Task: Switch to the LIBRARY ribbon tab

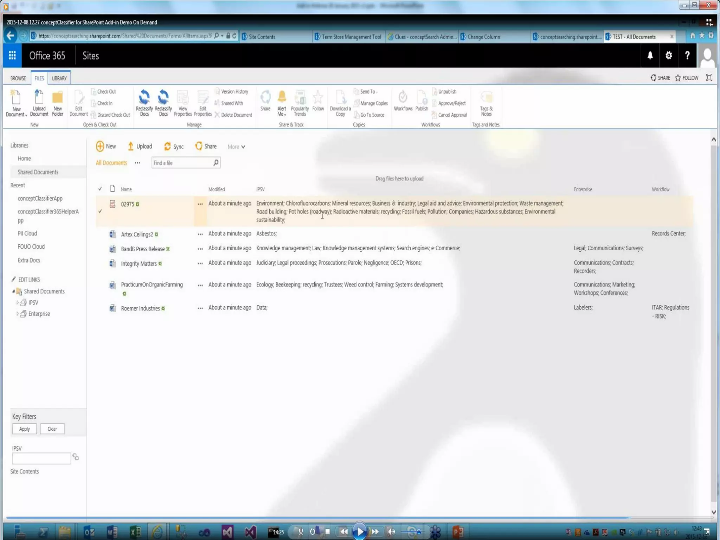Action: pos(59,78)
